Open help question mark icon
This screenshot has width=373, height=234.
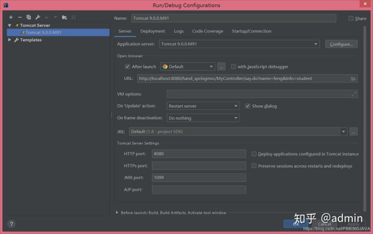(11, 224)
